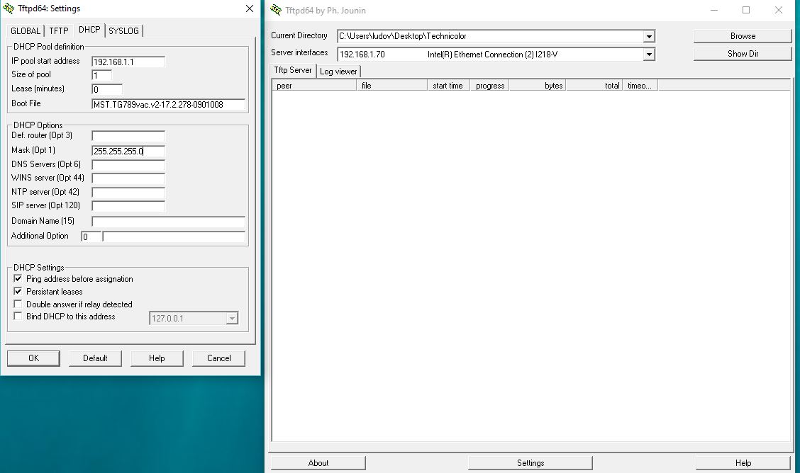
Task: Click Help button in main window
Action: point(743,463)
